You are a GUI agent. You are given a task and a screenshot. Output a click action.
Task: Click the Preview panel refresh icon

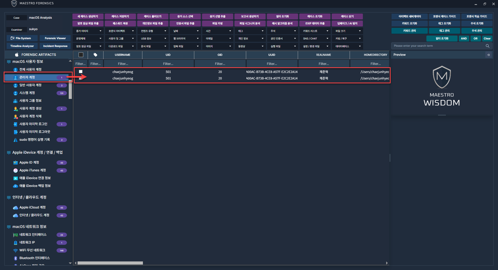pos(489,55)
